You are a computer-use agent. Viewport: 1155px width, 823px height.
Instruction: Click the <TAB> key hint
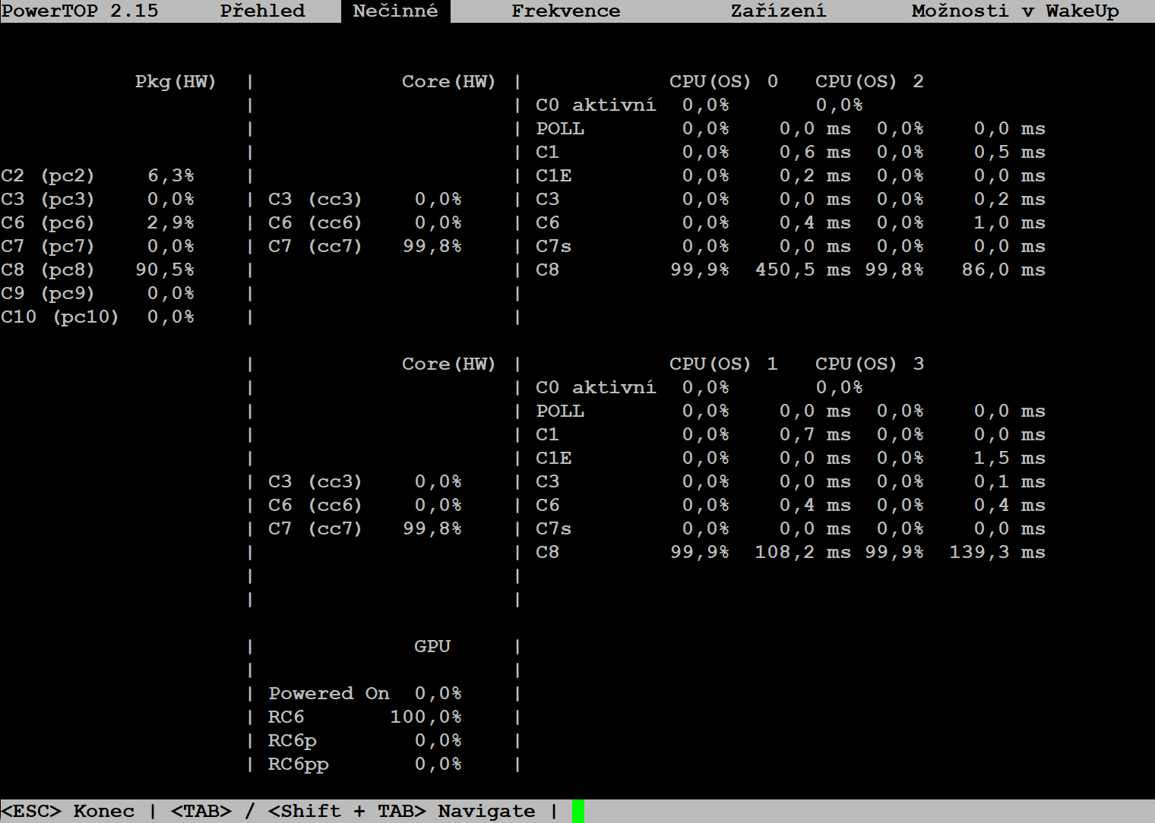[201, 811]
